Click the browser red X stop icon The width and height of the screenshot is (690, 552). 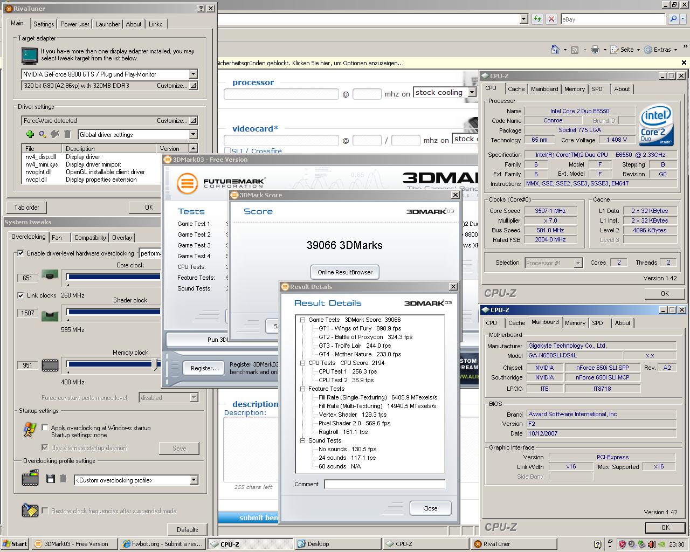click(x=551, y=19)
